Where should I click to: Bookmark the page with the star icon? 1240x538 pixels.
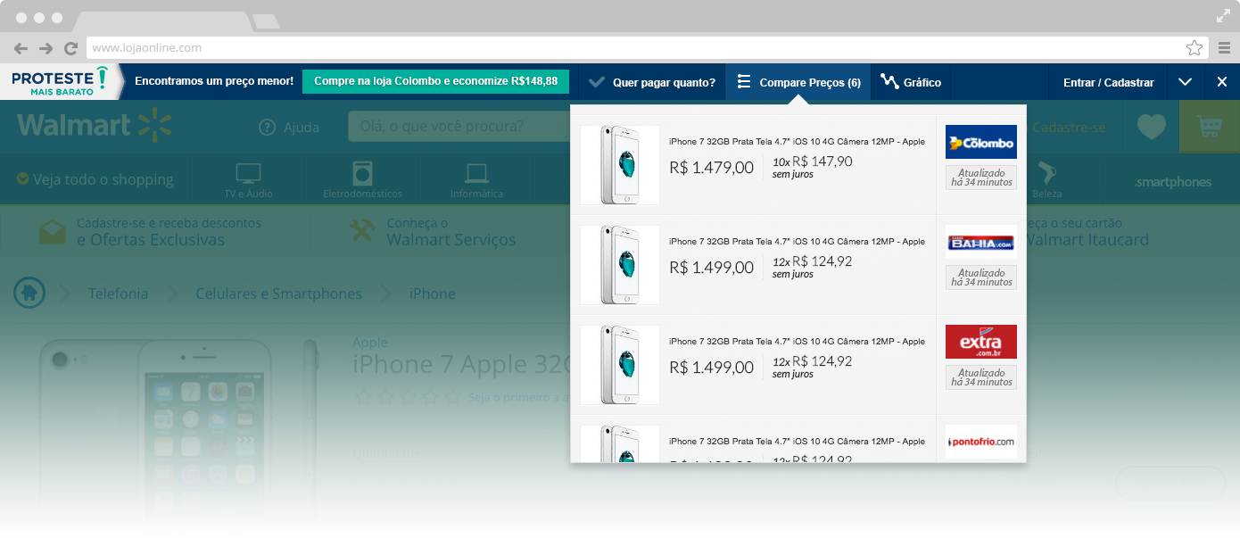click(x=1195, y=48)
